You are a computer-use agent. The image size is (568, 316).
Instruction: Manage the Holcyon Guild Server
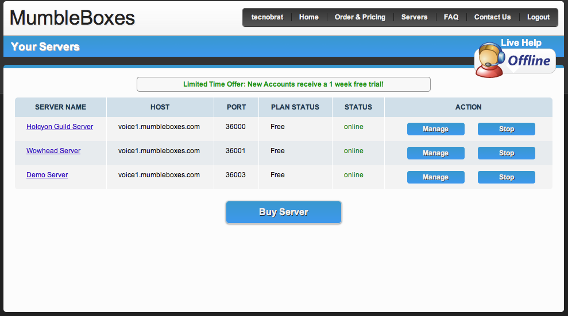pyautogui.click(x=436, y=129)
